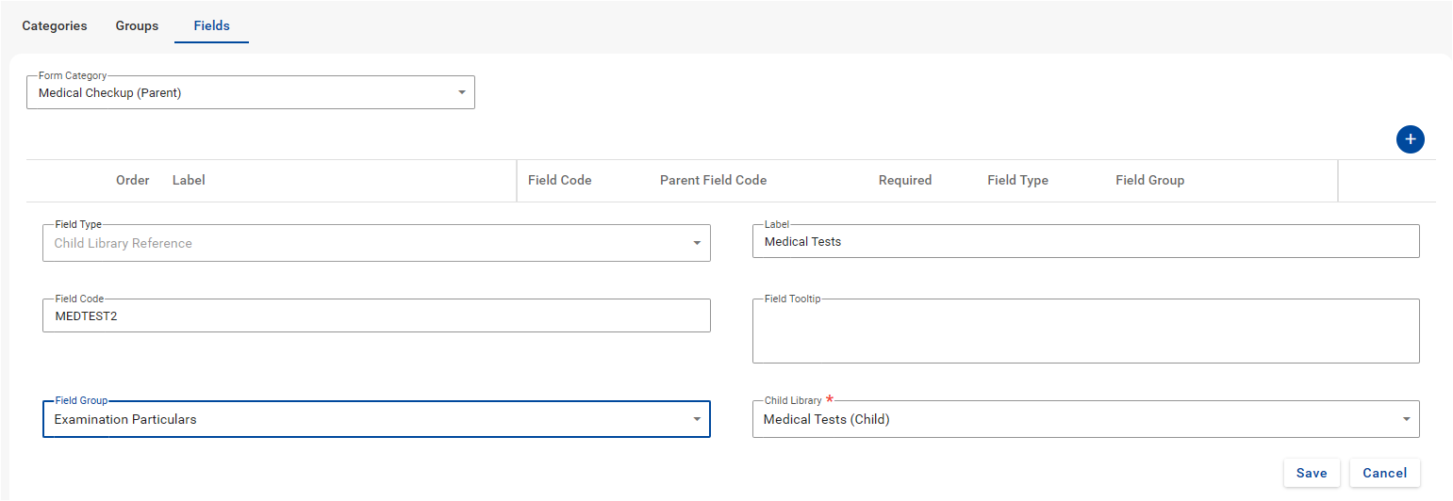The image size is (1453, 501).
Task: Click the Field Group column header
Action: point(1149,180)
